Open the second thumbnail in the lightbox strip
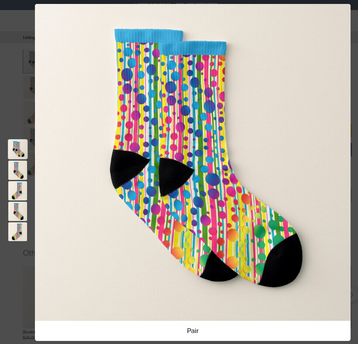Screen dimensions: 358x344 point(17,170)
